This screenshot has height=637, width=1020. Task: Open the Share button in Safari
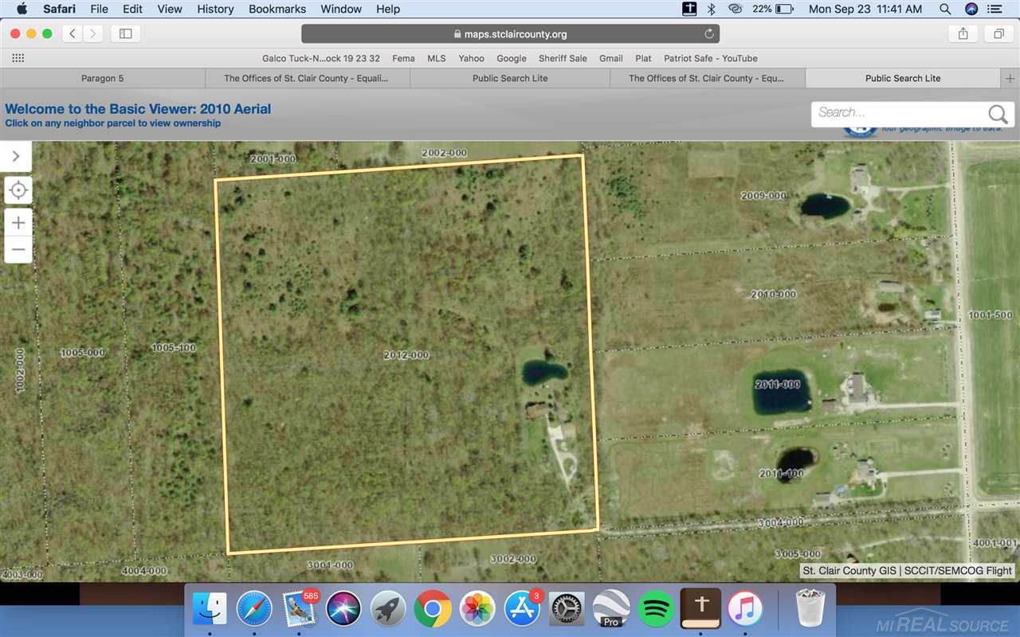[x=963, y=33]
